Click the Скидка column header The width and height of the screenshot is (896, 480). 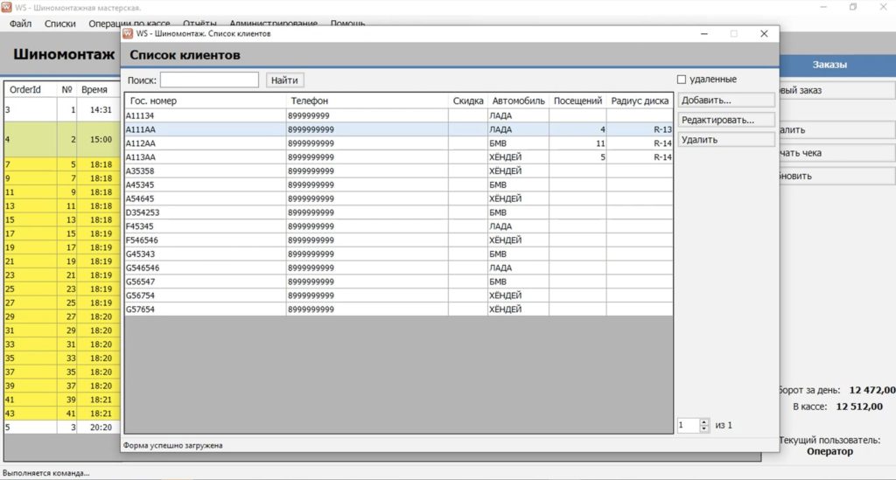[x=467, y=101]
